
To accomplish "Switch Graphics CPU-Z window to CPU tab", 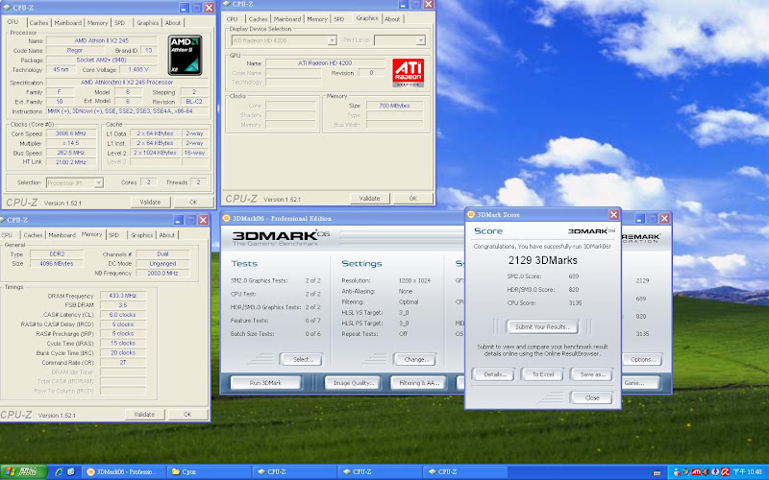I will click(233, 19).
